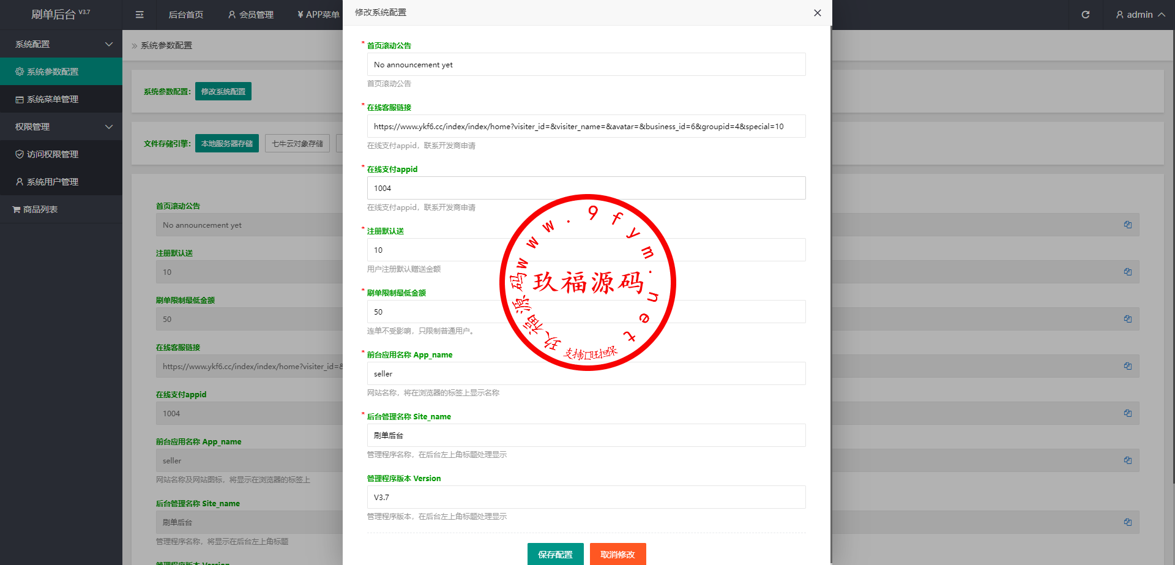Image resolution: width=1175 pixels, height=565 pixels.
Task: Click 系统参数配置 breadcrumb text
Action: coord(166,45)
